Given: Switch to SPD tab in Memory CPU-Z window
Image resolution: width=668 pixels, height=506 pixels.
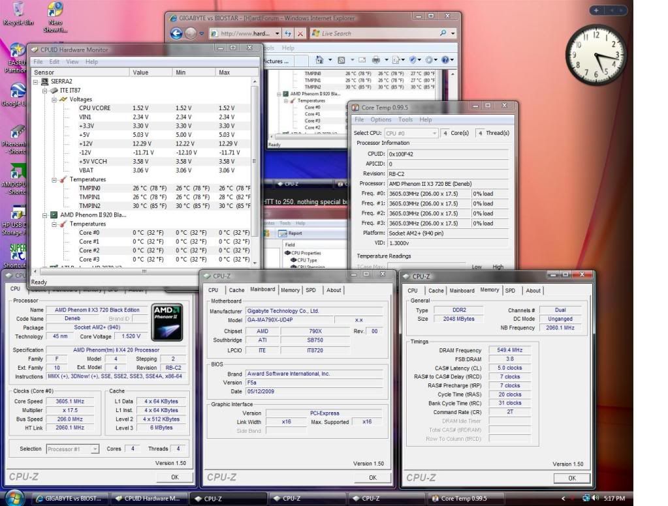Looking at the screenshot, I should (510, 290).
